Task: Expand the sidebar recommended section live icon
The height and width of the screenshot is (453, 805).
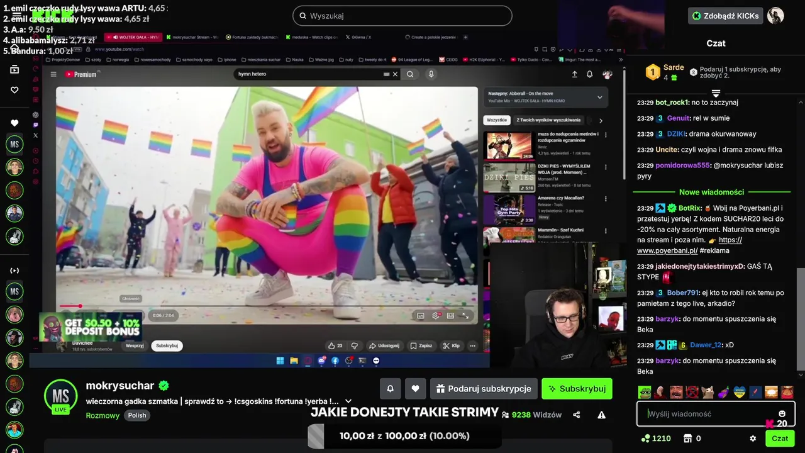Action: [14, 271]
